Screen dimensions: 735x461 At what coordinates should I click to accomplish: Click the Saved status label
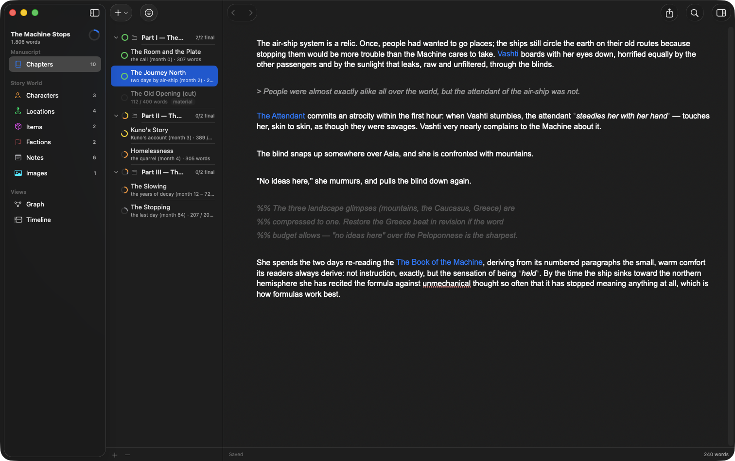point(236,455)
